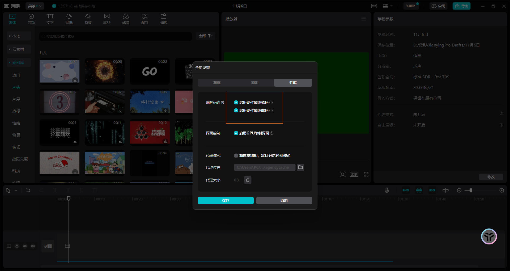Open the 音频 audio panel
Image resolution: width=510 pixels, height=271 pixels.
point(31,19)
